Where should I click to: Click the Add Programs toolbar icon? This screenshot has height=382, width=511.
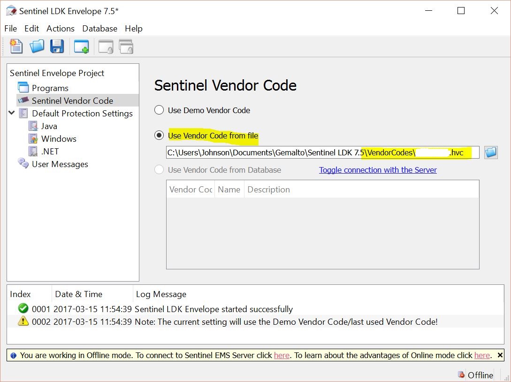[x=81, y=46]
